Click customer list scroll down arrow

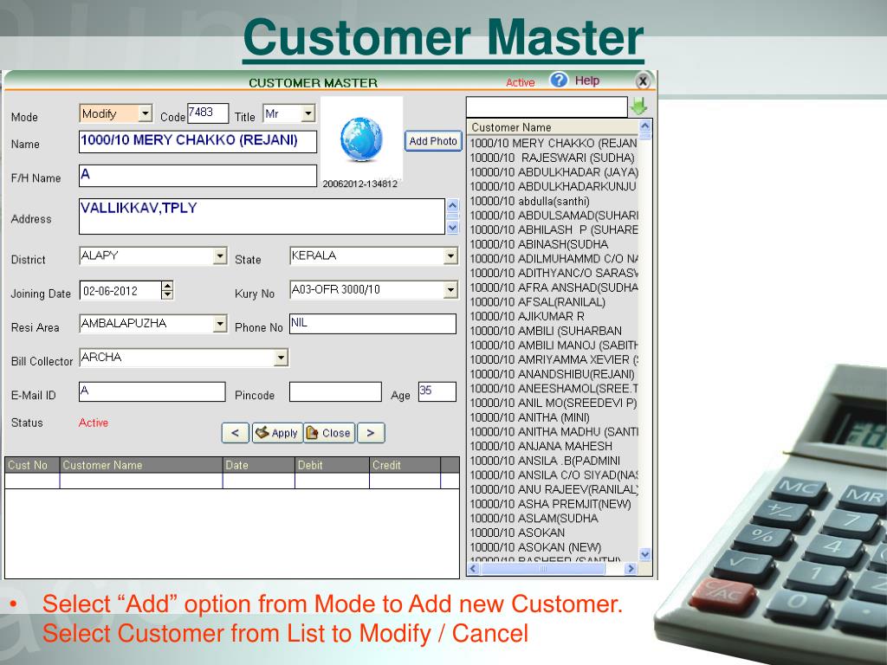(644, 554)
